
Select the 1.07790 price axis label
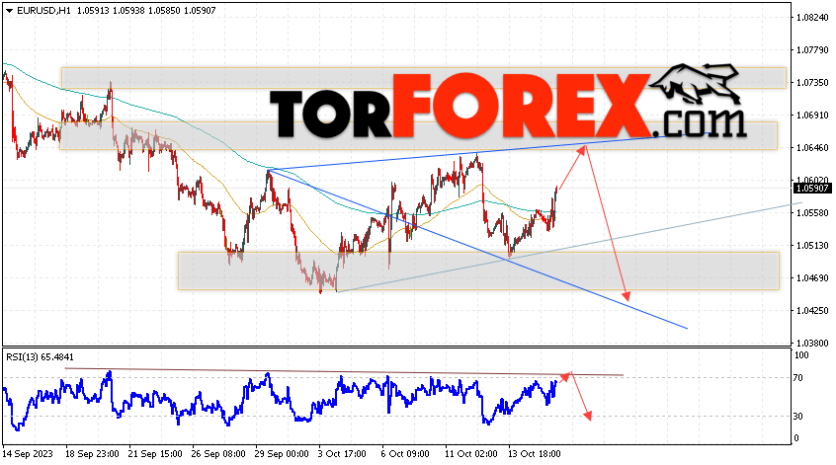tap(812, 50)
